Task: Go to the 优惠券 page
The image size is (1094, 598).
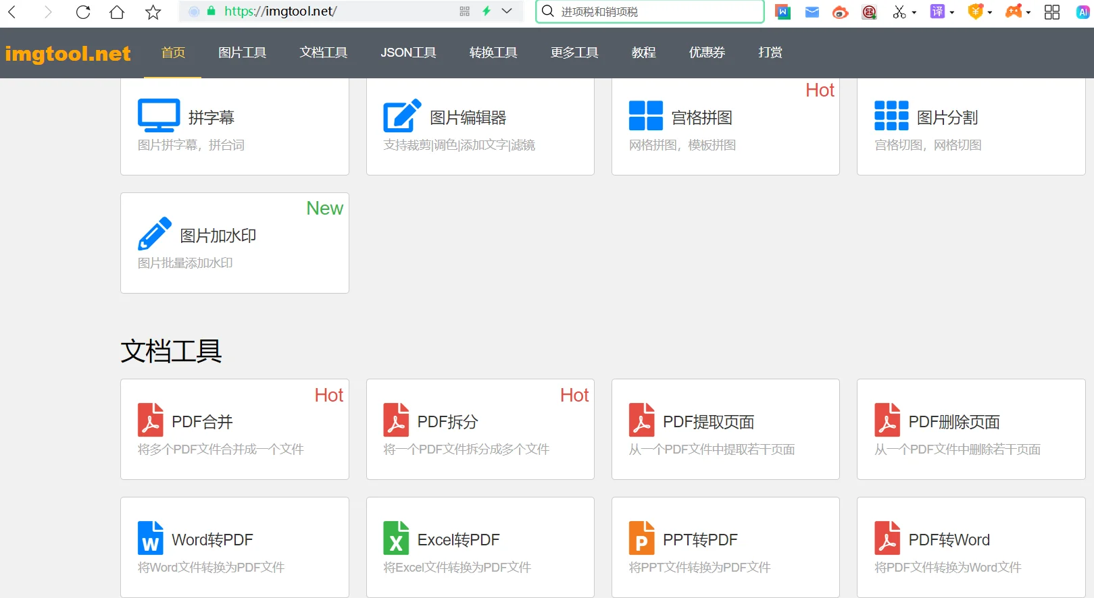Action: [x=707, y=53]
